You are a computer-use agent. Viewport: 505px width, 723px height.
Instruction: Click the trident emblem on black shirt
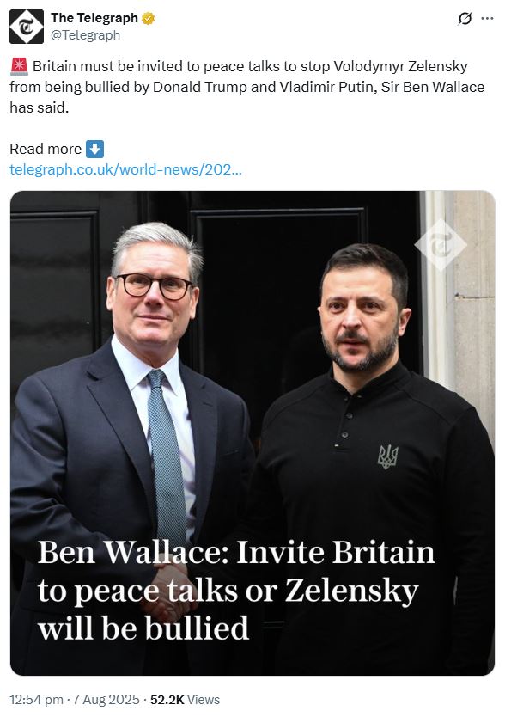[x=387, y=456]
